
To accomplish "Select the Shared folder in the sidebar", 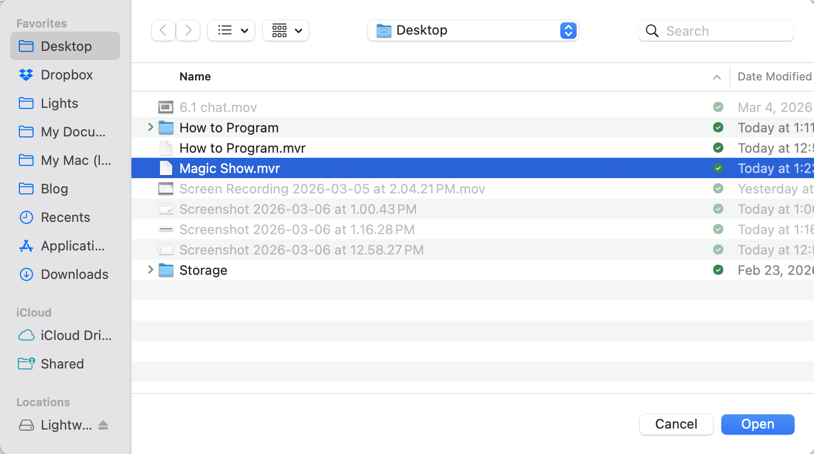I will [x=62, y=364].
